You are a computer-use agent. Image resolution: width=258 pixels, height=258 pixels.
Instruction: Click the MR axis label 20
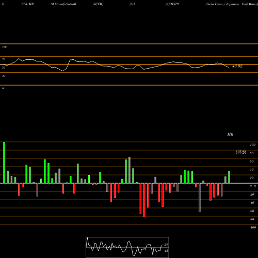(252, 178)
